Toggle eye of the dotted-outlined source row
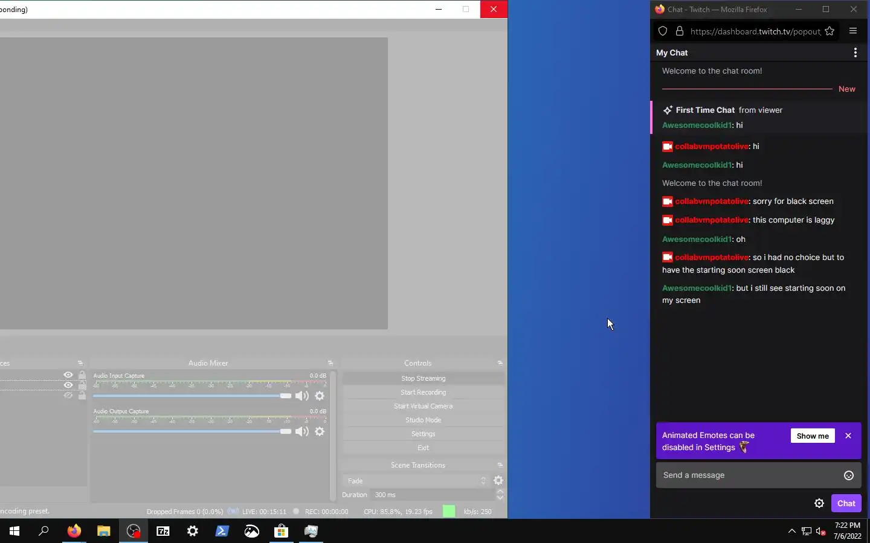The image size is (870, 543). (x=68, y=385)
